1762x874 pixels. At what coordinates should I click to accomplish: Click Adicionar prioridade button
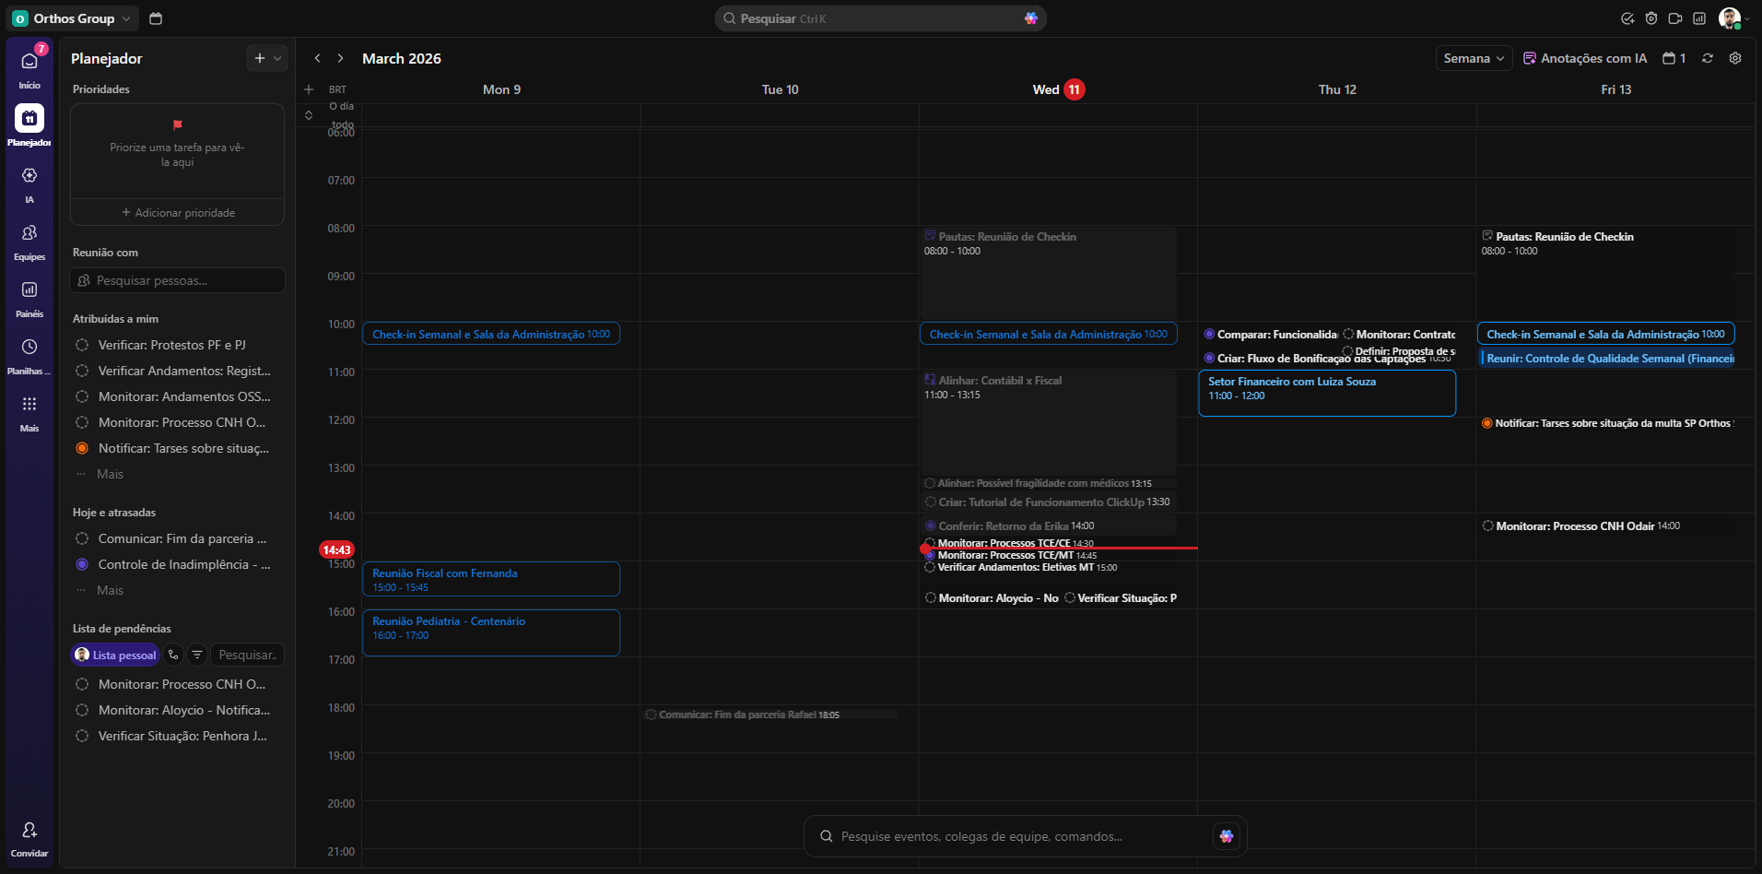coord(178,213)
